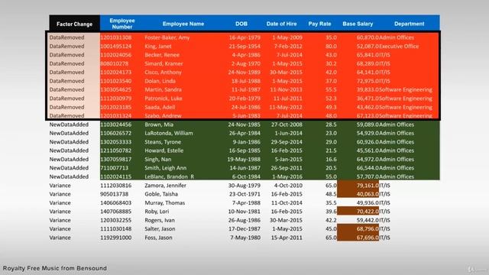Click the Pay Rate column header

click(x=319, y=24)
